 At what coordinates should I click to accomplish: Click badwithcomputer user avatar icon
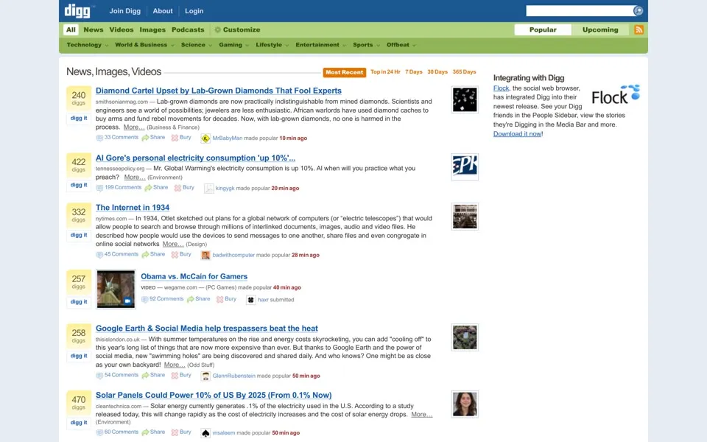205,256
